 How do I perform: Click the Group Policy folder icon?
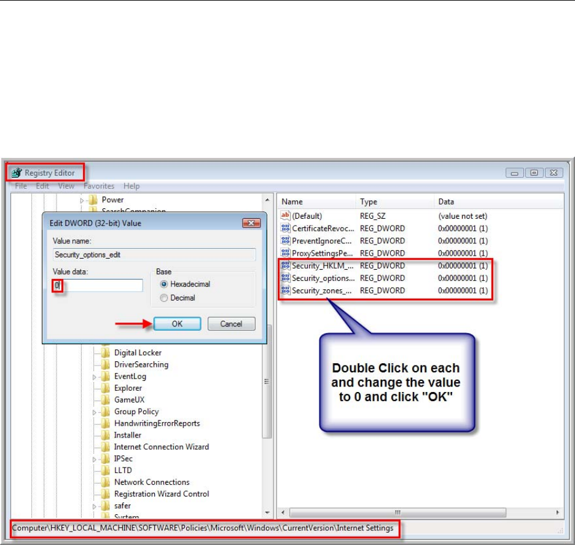pos(106,411)
